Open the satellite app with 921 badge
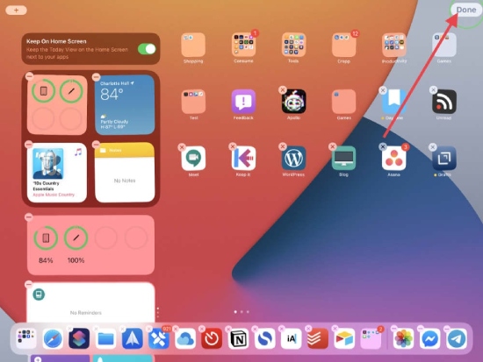 tap(159, 338)
